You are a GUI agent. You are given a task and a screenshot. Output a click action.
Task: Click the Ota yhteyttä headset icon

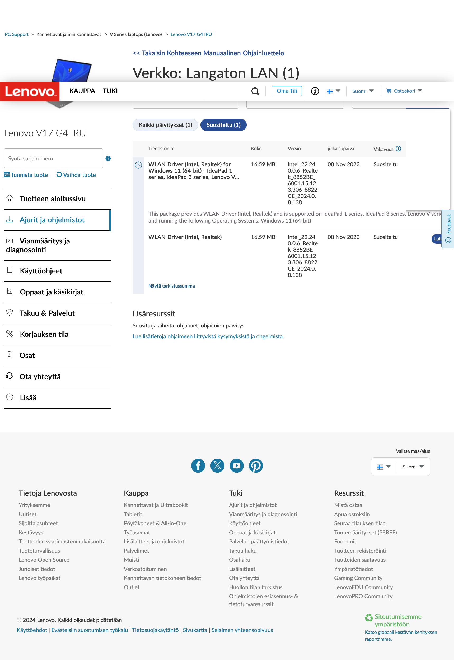tap(10, 376)
